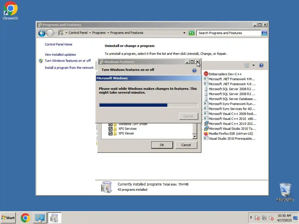This screenshot has width=299, height=224.
Task: Click the refresh icon beside address bar
Action: (192, 33)
